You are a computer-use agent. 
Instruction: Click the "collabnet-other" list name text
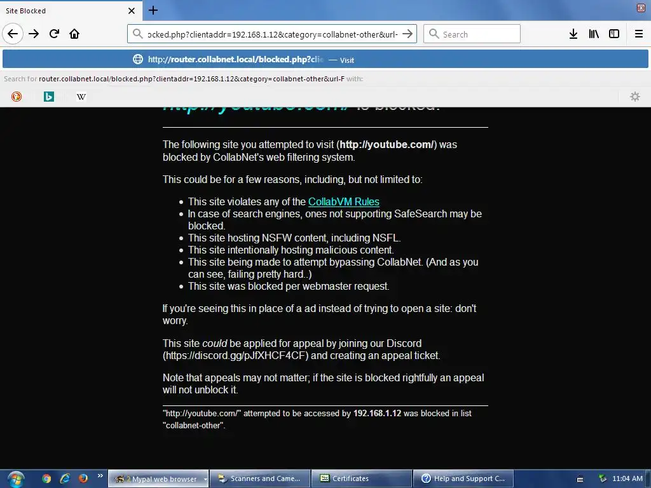(x=193, y=425)
